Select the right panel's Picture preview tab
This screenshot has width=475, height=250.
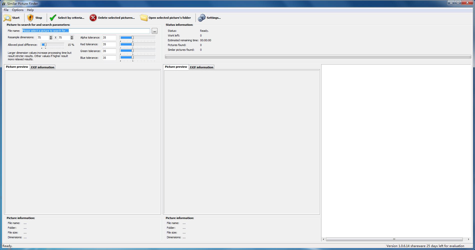[x=176, y=67]
